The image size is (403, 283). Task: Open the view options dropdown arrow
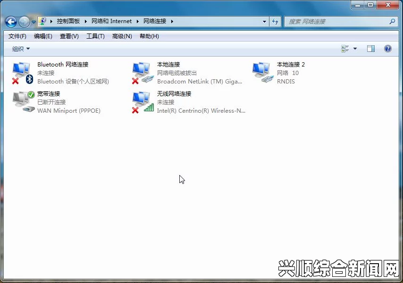click(x=355, y=49)
